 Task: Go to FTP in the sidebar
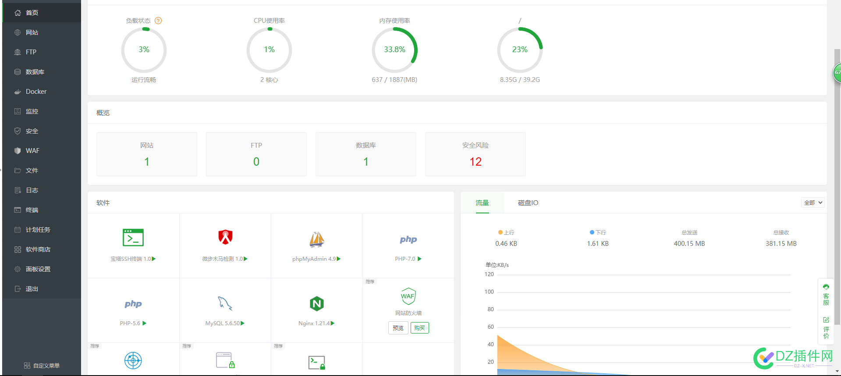pyautogui.click(x=42, y=52)
